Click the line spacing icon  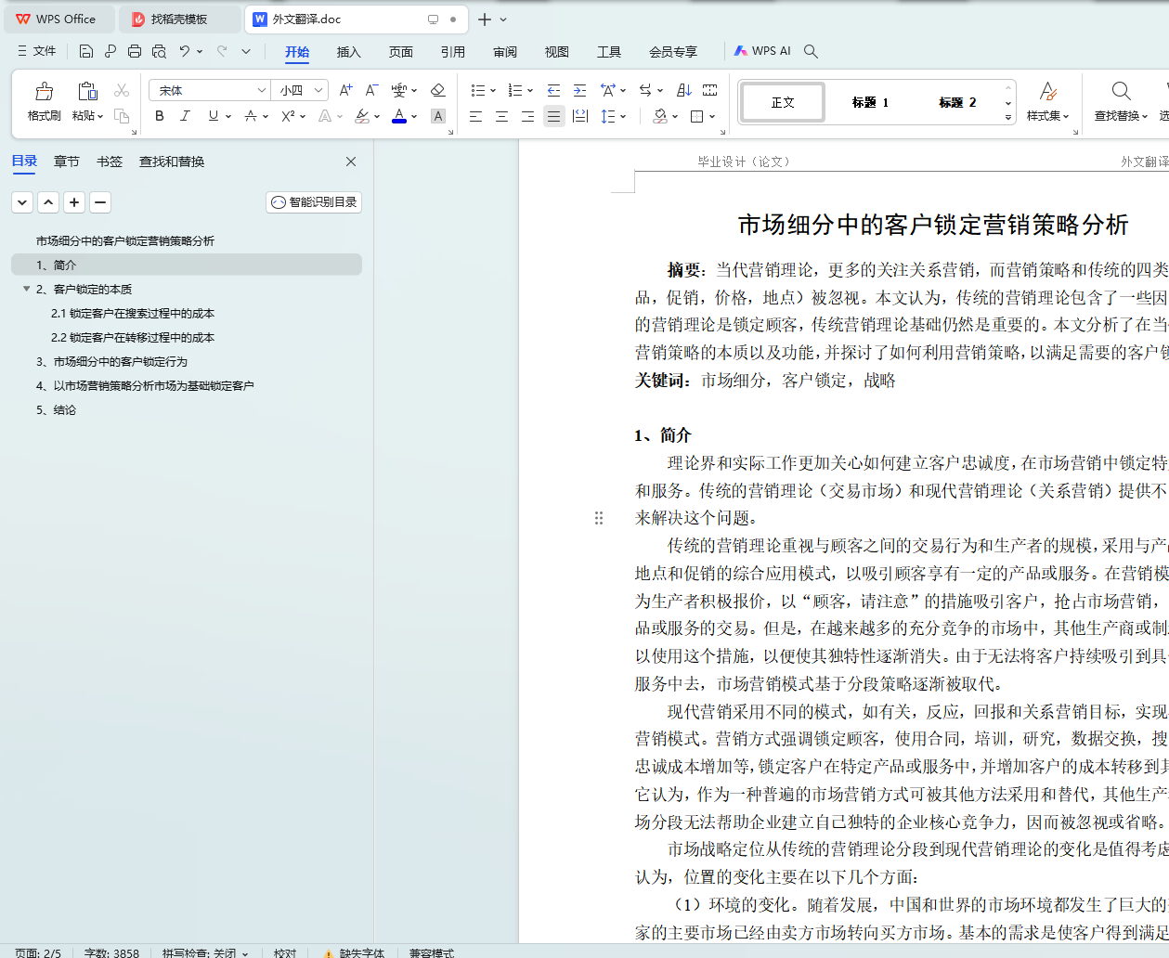[608, 116]
